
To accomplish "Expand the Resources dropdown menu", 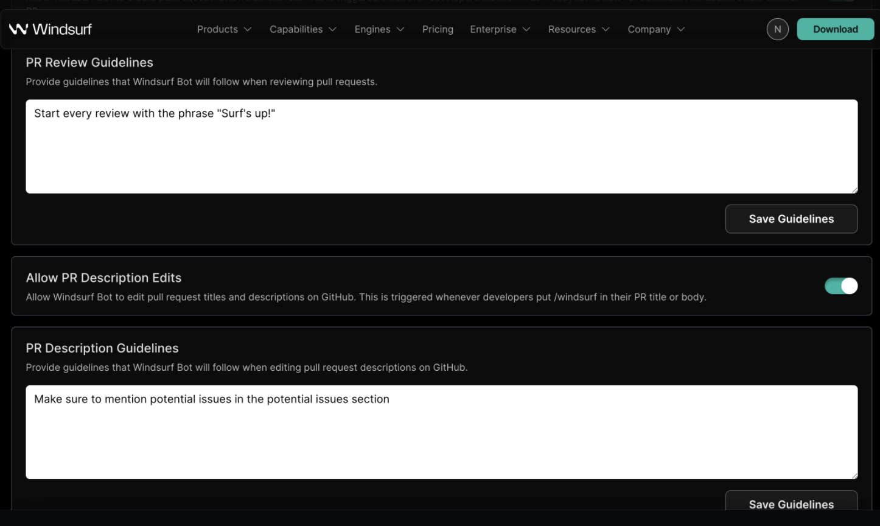I will pyautogui.click(x=579, y=29).
